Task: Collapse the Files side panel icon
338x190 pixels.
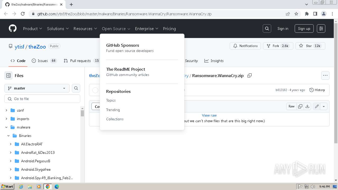Action: tap(8, 75)
